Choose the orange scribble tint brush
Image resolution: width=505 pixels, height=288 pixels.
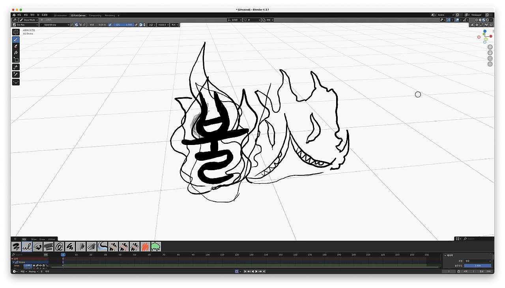[x=145, y=247]
